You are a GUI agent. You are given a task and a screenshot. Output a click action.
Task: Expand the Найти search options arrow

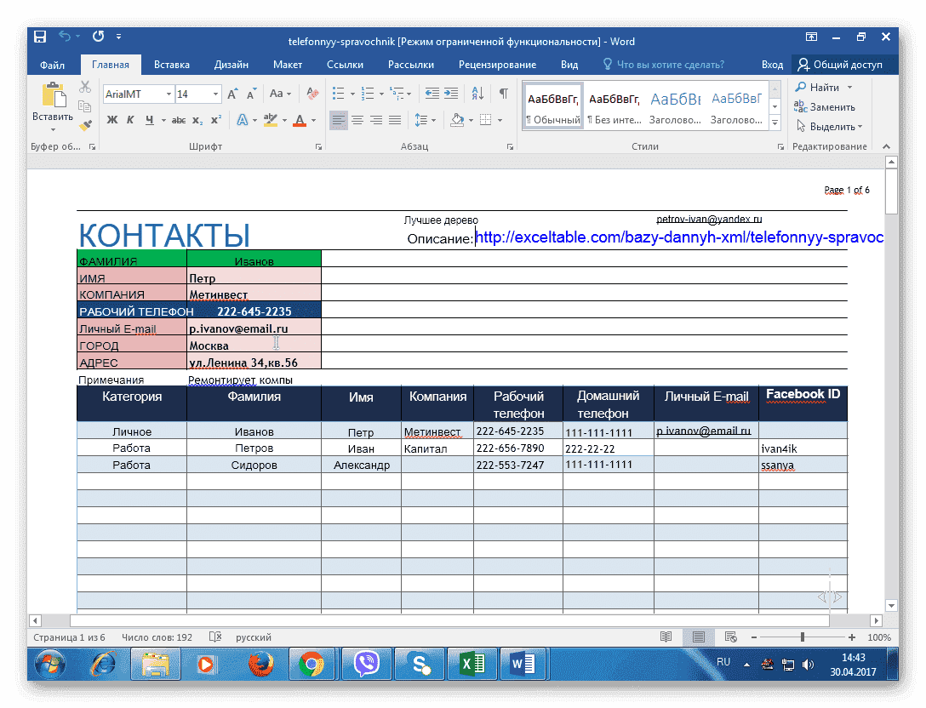coord(849,88)
